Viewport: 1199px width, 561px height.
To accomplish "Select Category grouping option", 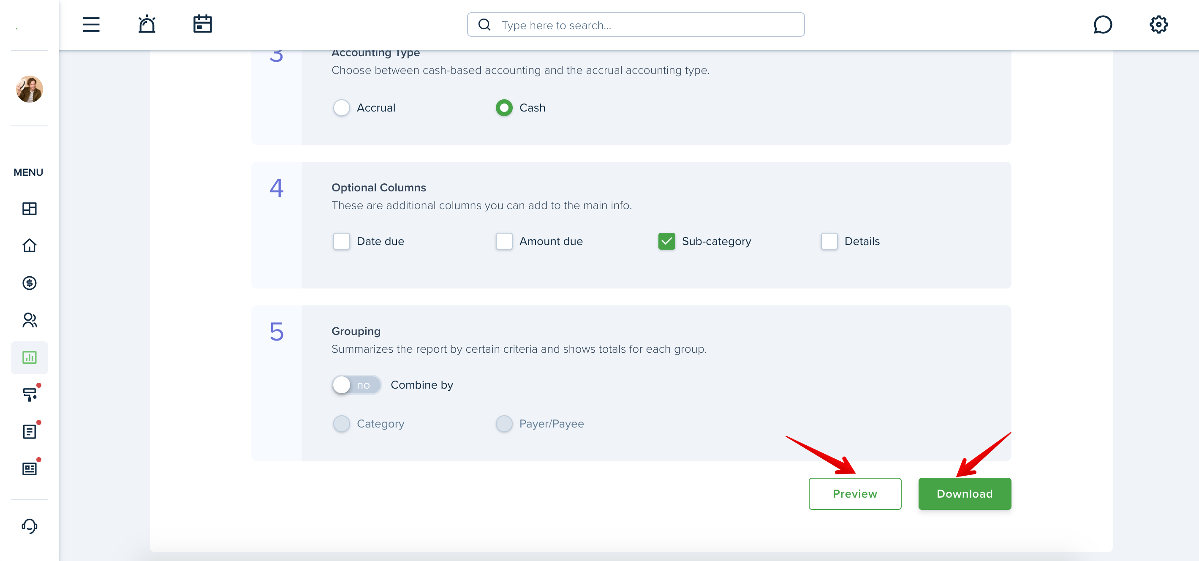I will [342, 424].
